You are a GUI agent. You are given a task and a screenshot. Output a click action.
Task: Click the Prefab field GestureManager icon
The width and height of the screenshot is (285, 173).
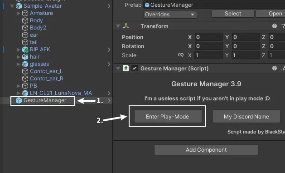click(147, 5)
